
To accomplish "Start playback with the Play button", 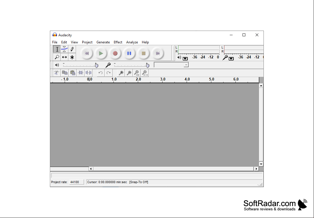I will 101,53.
